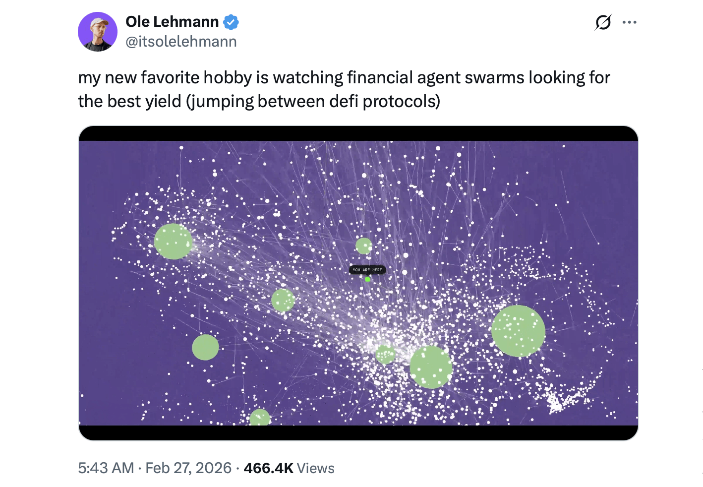Click the bright green dot under YOU ARE HERE
Screen dimensions: 703x487
(x=367, y=279)
